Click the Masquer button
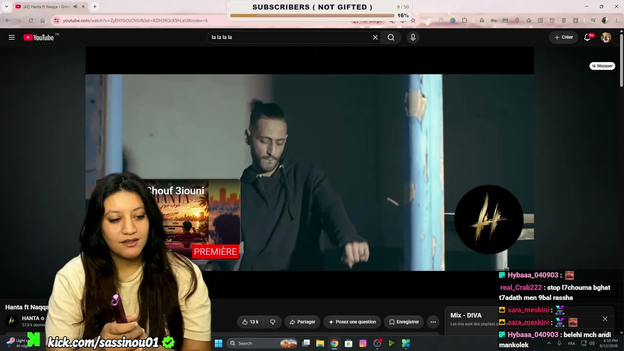Screen dimensions: 624x351 (603, 66)
